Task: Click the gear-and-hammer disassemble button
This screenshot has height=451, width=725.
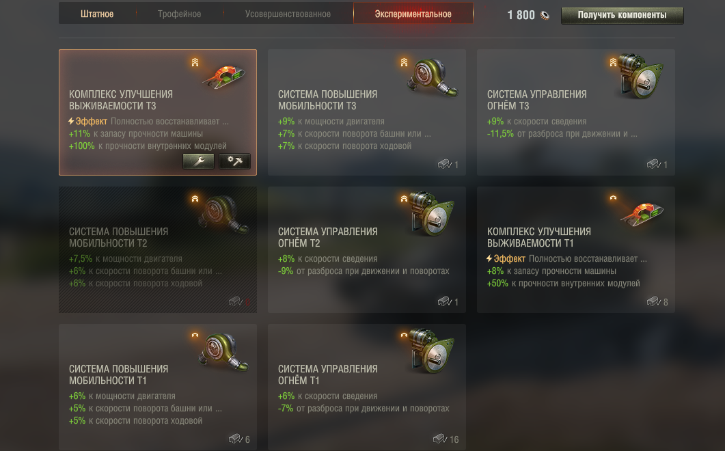Action: click(x=234, y=161)
